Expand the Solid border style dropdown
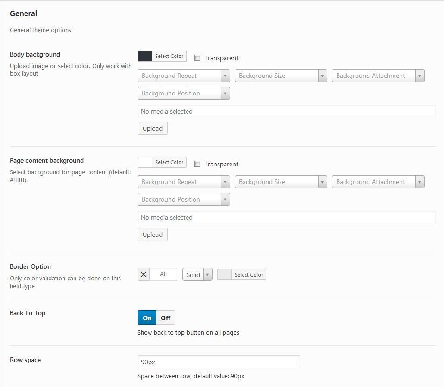The image size is (444, 387). click(197, 275)
